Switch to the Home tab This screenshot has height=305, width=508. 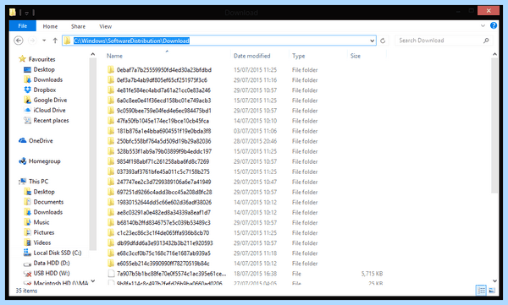click(x=50, y=26)
